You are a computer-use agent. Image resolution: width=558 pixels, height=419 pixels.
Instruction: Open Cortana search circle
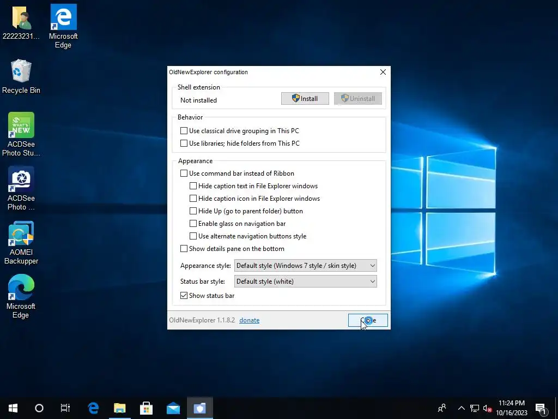[x=39, y=408]
